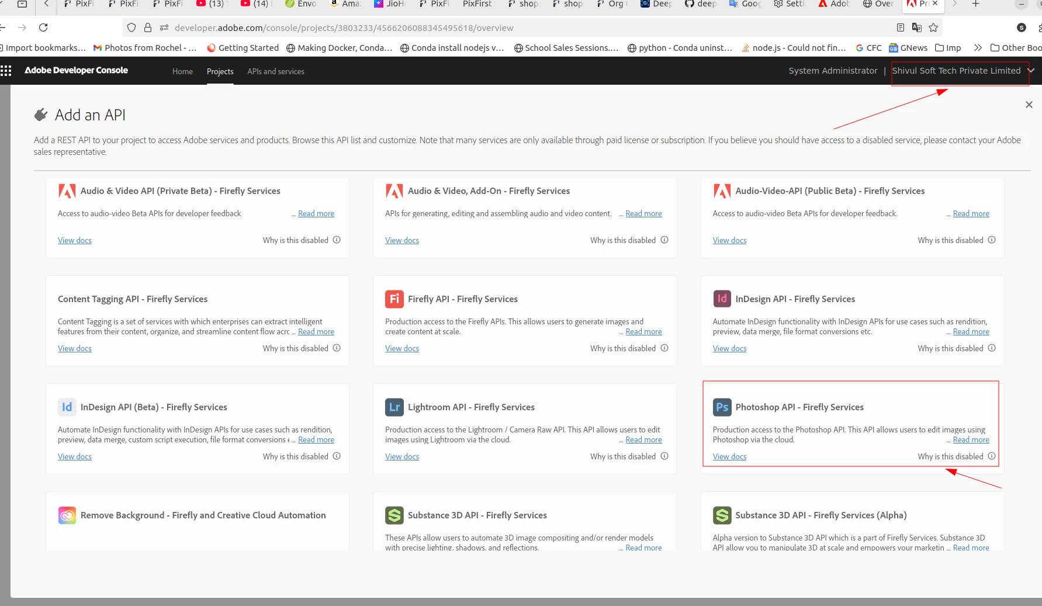Viewport: 1042px width, 606px height.
Task: Open the Adobe app switcher grid icon
Action: pos(6,71)
